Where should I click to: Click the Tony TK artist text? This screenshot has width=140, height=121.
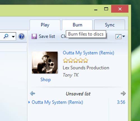pos(71,75)
